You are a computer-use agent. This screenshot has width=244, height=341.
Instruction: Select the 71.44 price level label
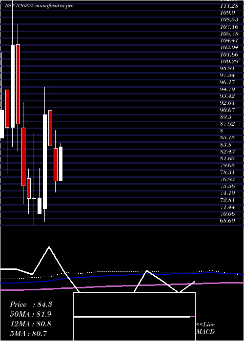pyautogui.click(x=228, y=207)
